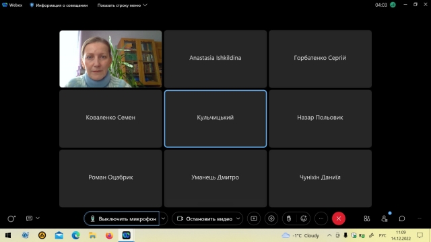The image size is (431, 242).
Task: Click Webex taskbar icon
Action: point(126,235)
